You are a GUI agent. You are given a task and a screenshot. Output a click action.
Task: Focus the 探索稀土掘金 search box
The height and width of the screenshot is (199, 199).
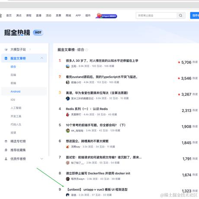[156, 16]
